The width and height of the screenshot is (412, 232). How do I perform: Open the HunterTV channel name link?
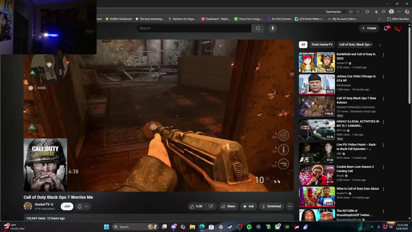42,204
